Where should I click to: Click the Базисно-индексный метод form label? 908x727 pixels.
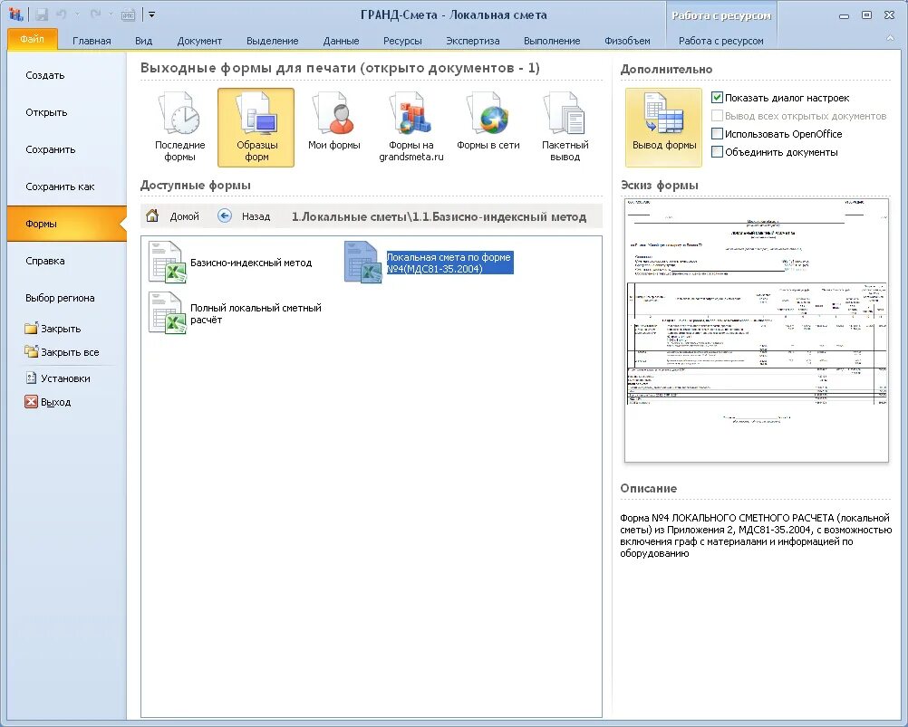tap(251, 263)
